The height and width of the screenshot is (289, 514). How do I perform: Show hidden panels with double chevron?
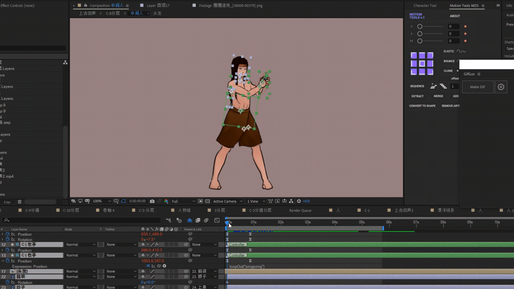click(498, 6)
